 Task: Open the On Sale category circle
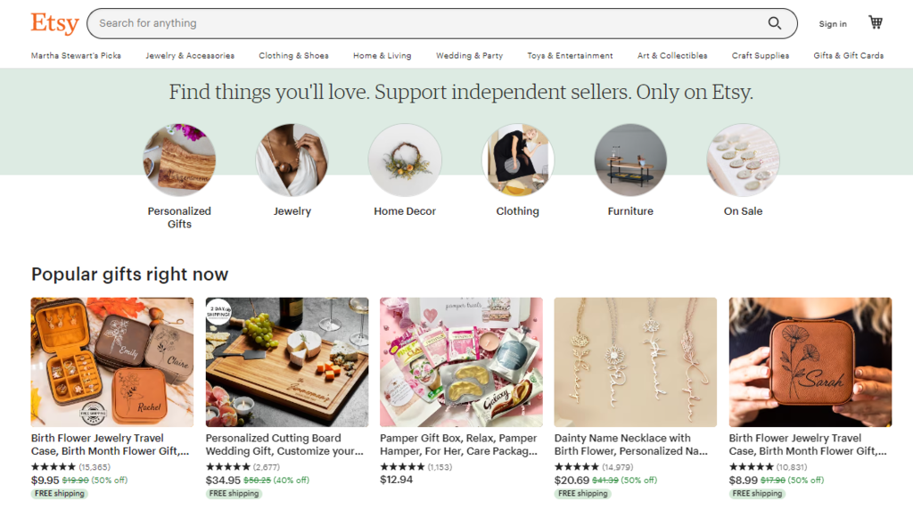(744, 160)
